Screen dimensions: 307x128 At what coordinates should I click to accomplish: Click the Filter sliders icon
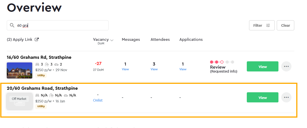[x=268, y=25]
